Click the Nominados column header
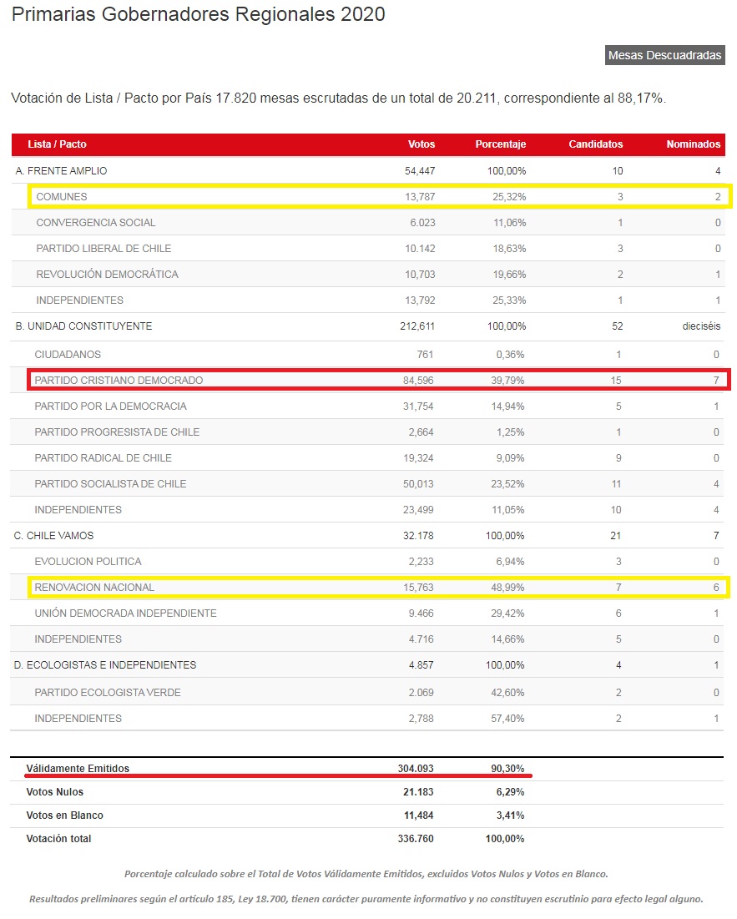 click(x=693, y=144)
